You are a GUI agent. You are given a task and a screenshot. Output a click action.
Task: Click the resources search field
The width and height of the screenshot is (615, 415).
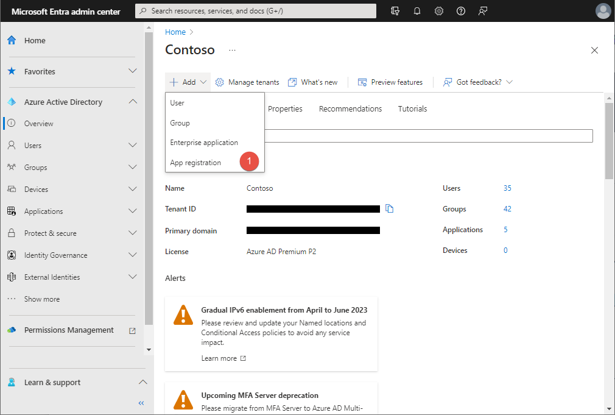click(x=256, y=10)
